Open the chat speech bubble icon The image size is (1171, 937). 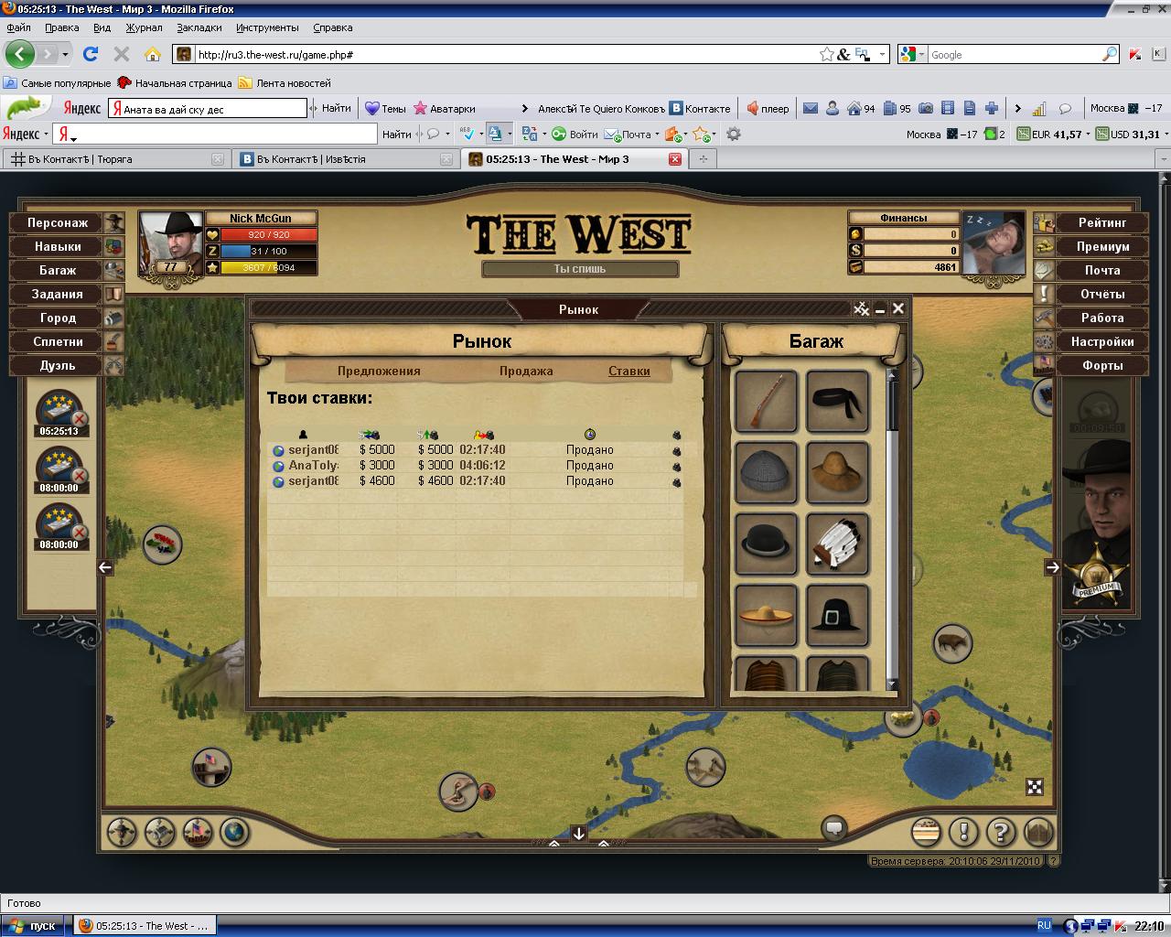click(833, 828)
